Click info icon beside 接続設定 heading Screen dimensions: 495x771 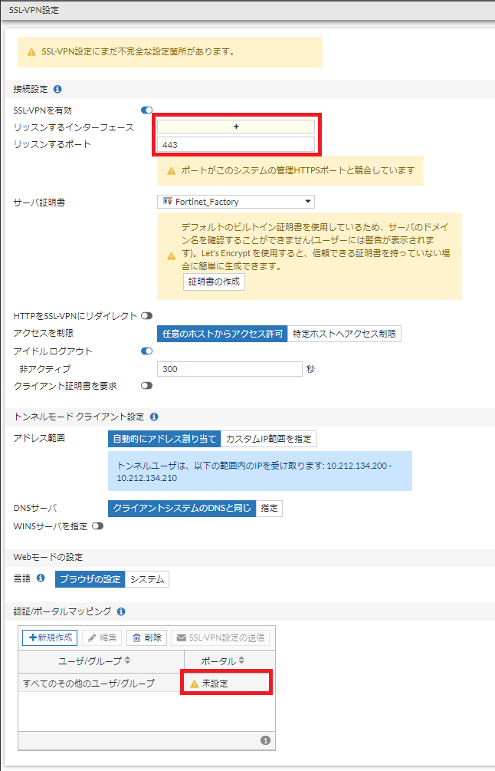pos(57,90)
